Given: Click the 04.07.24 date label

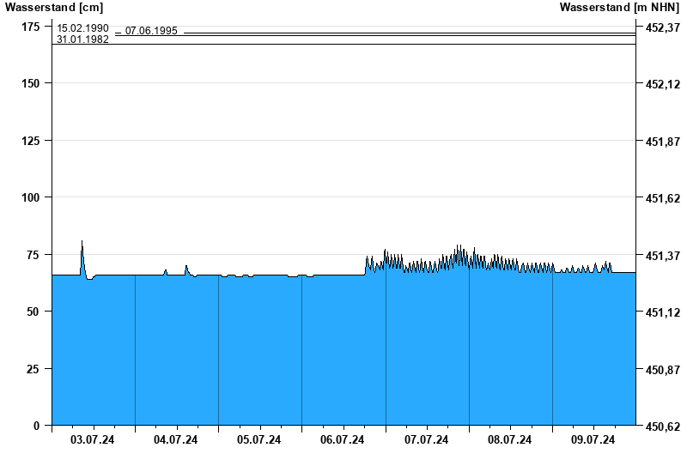Looking at the screenshot, I should (x=176, y=440).
